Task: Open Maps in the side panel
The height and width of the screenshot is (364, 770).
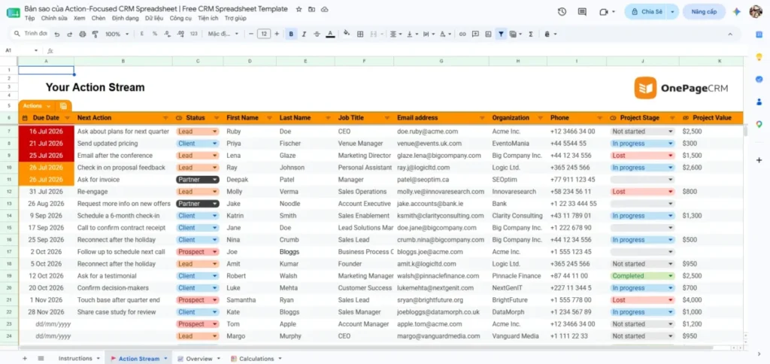Action: pyautogui.click(x=759, y=124)
